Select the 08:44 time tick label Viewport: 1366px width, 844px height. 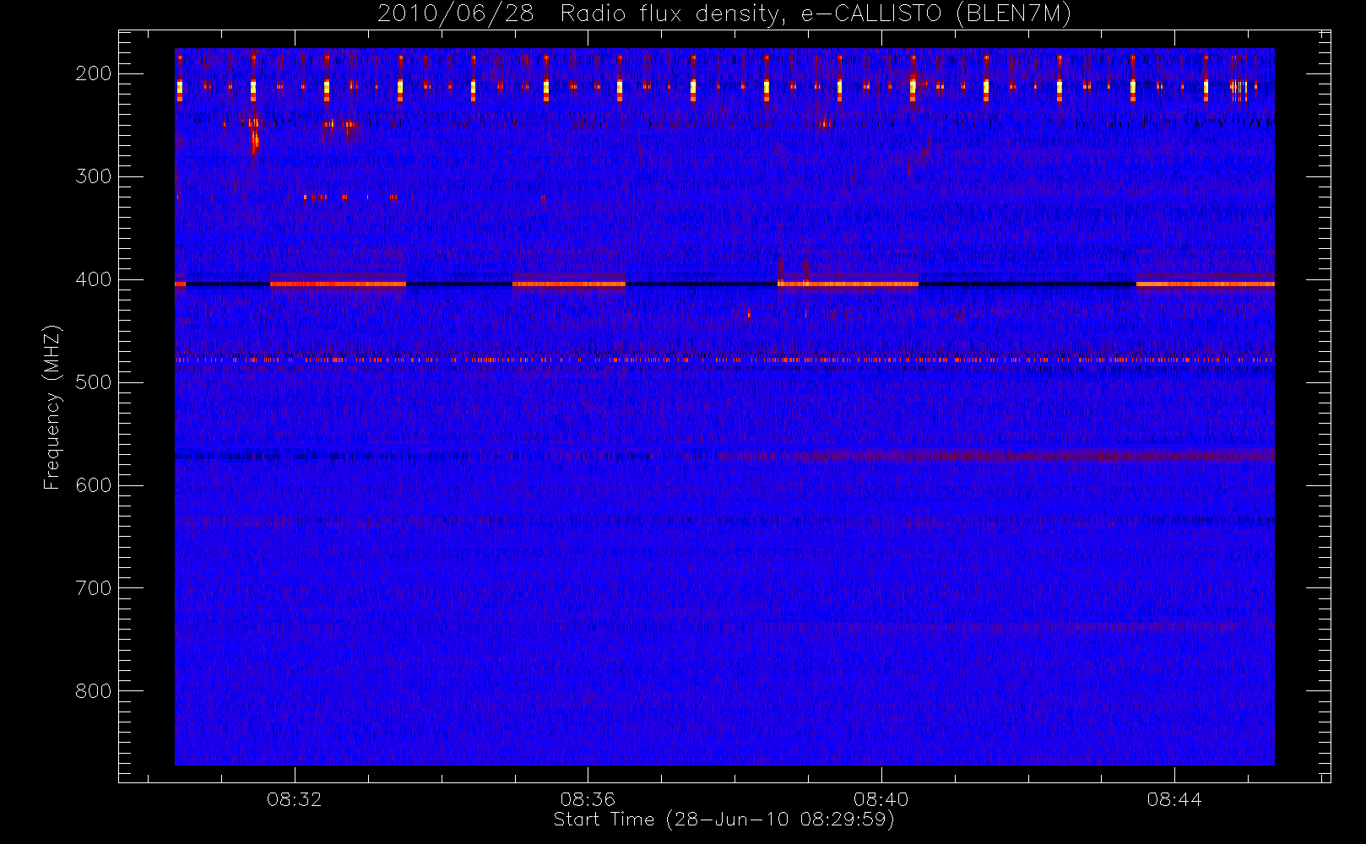click(1174, 799)
